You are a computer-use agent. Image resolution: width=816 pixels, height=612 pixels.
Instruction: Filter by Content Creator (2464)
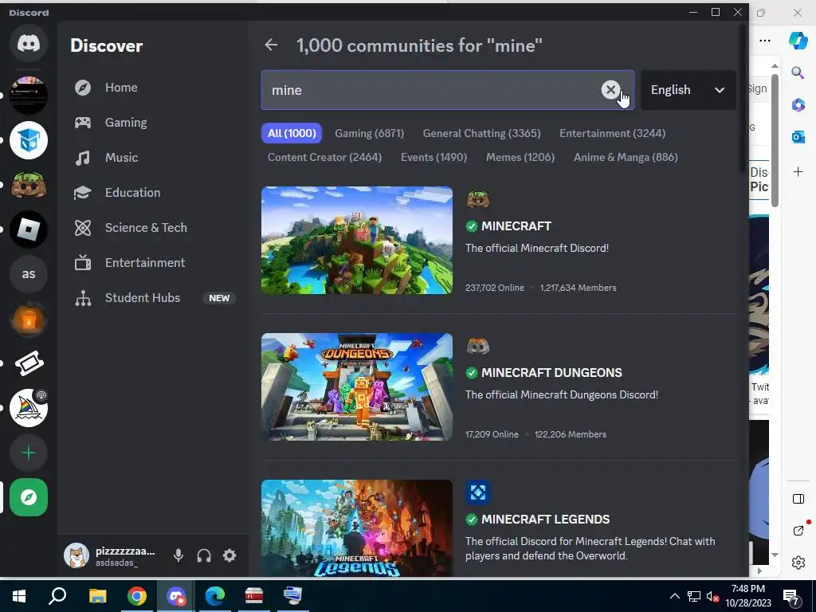(x=325, y=157)
